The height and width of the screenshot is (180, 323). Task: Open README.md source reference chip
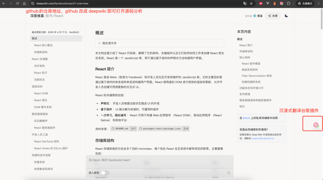tap(124, 129)
